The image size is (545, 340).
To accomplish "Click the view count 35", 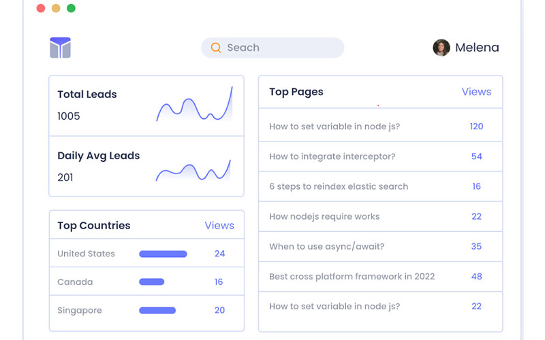I will 476,246.
